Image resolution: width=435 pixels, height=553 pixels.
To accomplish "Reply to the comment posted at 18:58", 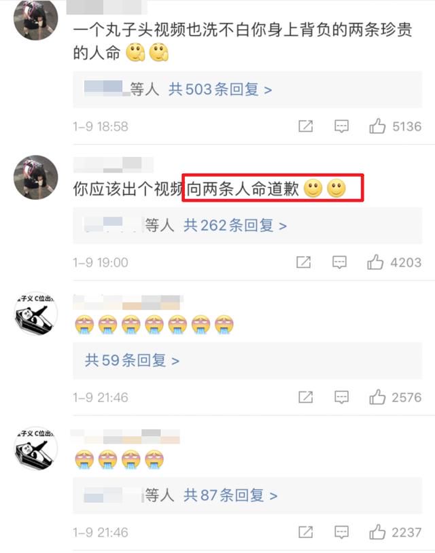I will point(341,126).
